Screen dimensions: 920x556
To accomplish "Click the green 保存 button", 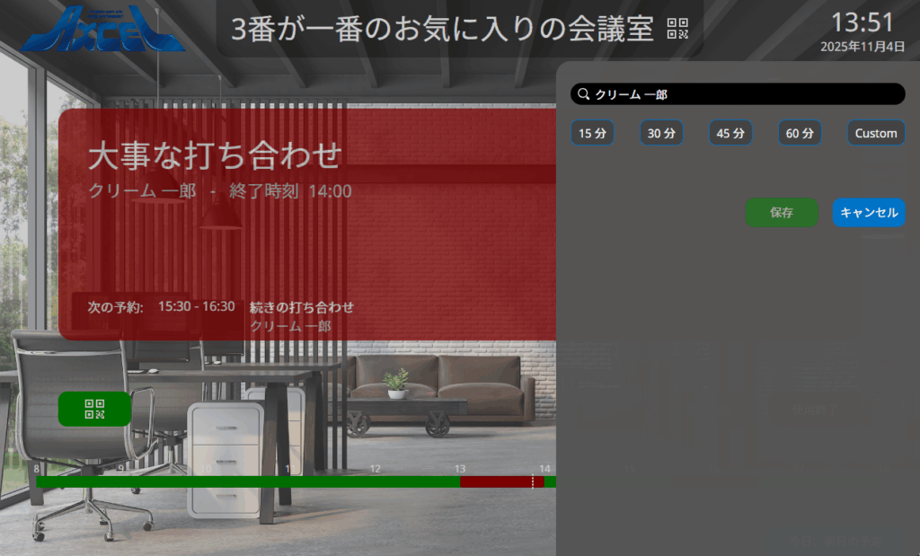I will click(x=782, y=212).
